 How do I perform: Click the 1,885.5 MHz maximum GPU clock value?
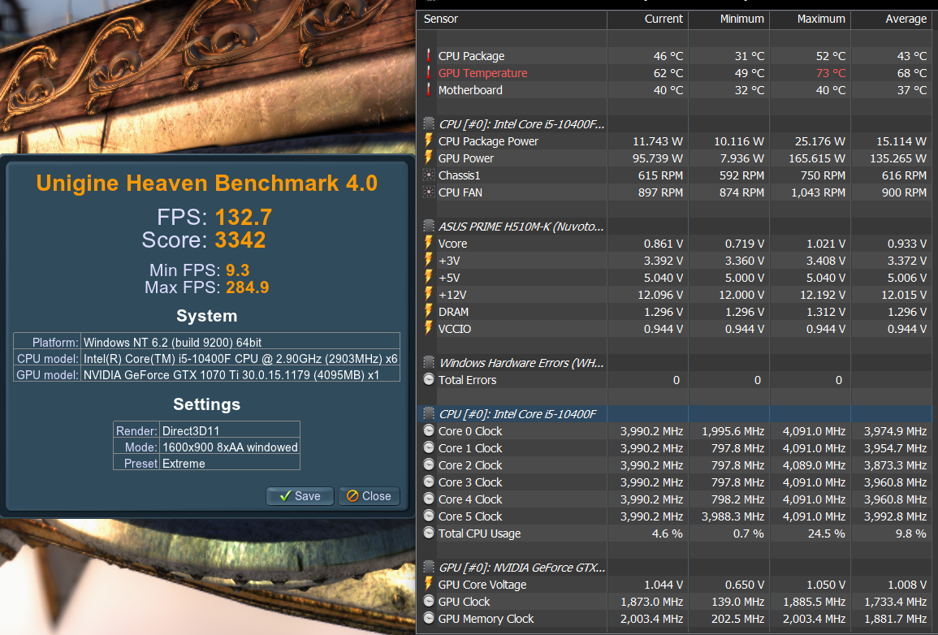815,602
